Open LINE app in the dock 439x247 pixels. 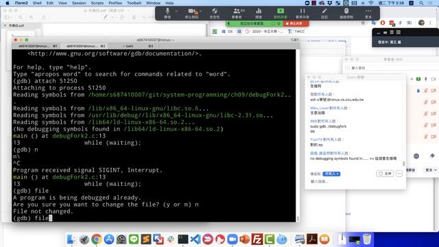tap(134, 239)
